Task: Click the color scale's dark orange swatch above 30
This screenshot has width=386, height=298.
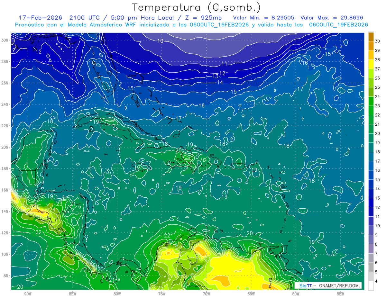Action: [371, 37]
